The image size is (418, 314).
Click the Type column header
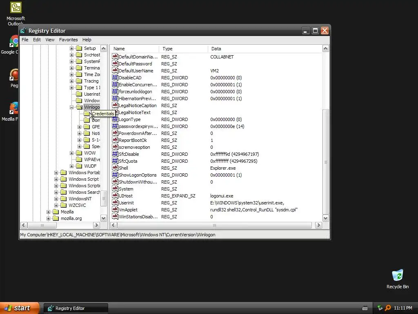coord(183,49)
